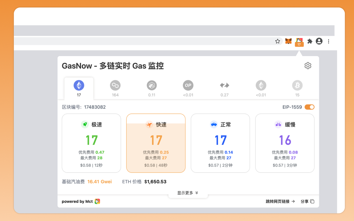Click the 跳转网页链接 link

point(280,201)
